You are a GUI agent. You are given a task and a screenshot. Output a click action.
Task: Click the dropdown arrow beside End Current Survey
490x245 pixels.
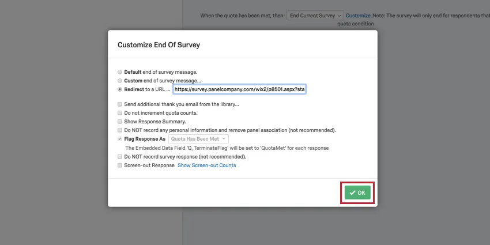338,15
